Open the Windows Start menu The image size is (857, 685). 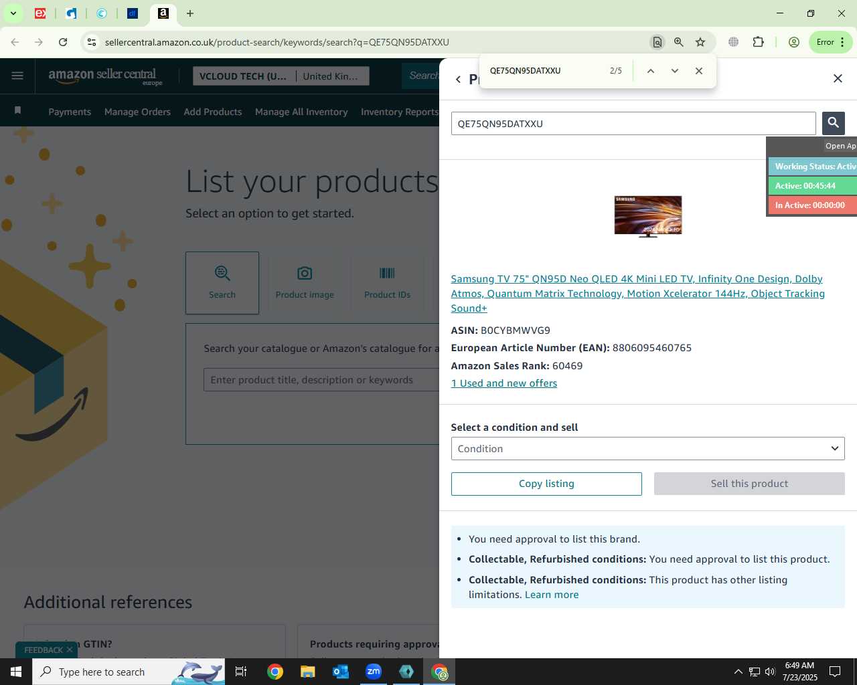pos(16,672)
